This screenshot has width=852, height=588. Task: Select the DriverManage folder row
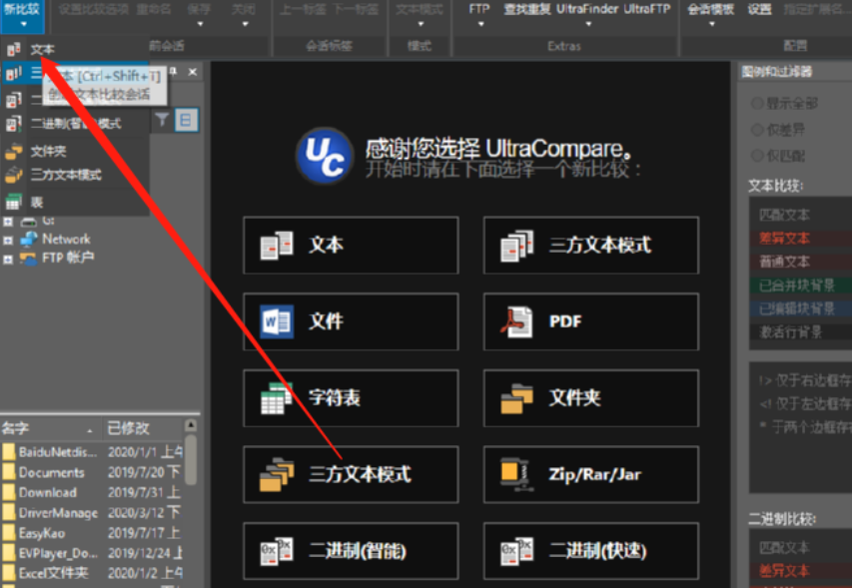pos(92,512)
